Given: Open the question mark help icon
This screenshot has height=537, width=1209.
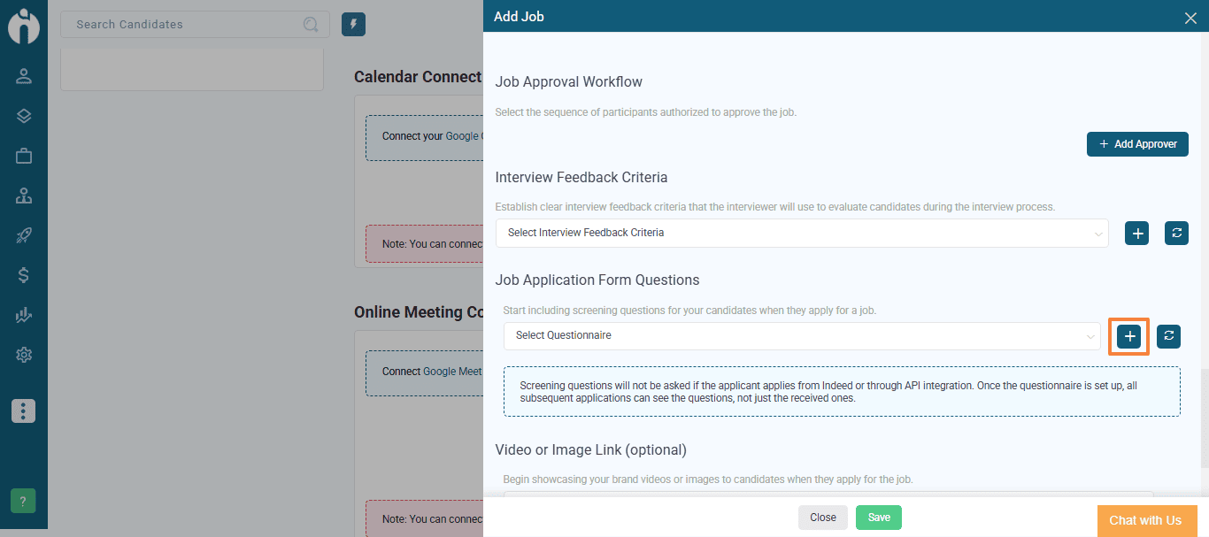Looking at the screenshot, I should [23, 501].
